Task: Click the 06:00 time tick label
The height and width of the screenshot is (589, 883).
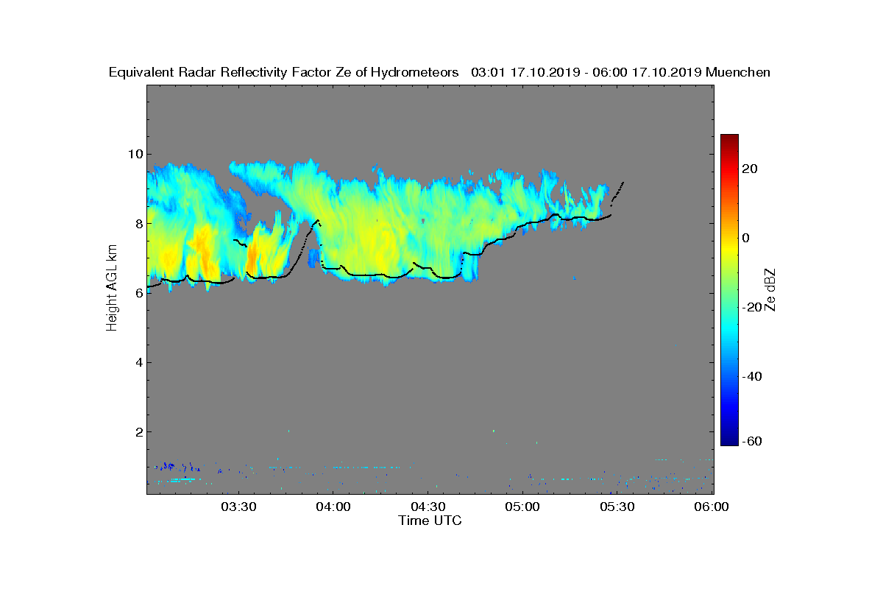Action: (713, 507)
